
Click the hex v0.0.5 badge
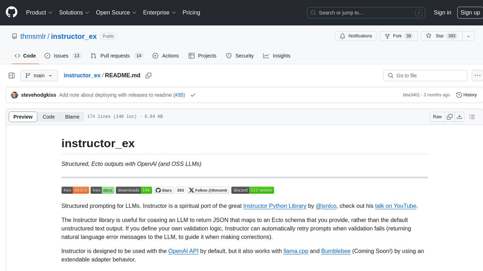[75, 190]
